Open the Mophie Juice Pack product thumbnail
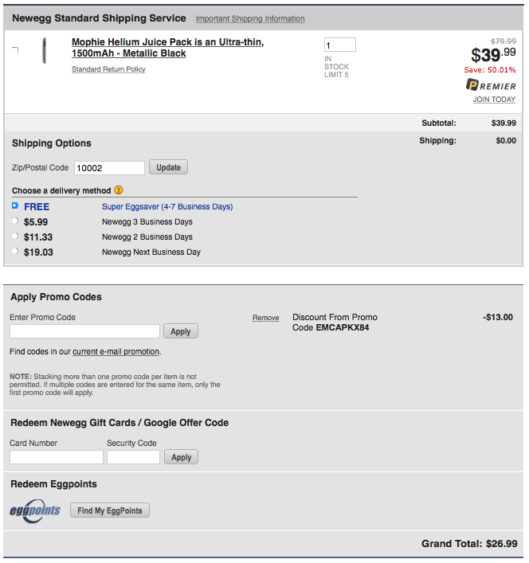Screen dimensions: 529x563 click(x=44, y=50)
